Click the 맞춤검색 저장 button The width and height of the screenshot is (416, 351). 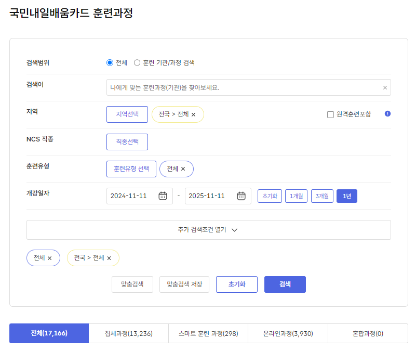point(184,284)
